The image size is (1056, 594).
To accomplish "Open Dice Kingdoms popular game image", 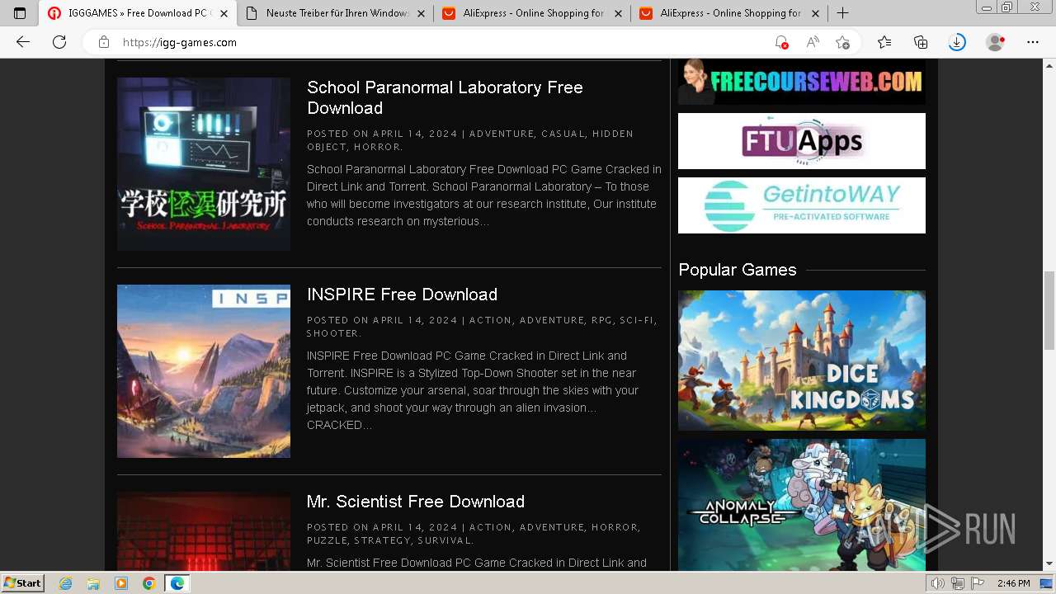I will point(802,361).
